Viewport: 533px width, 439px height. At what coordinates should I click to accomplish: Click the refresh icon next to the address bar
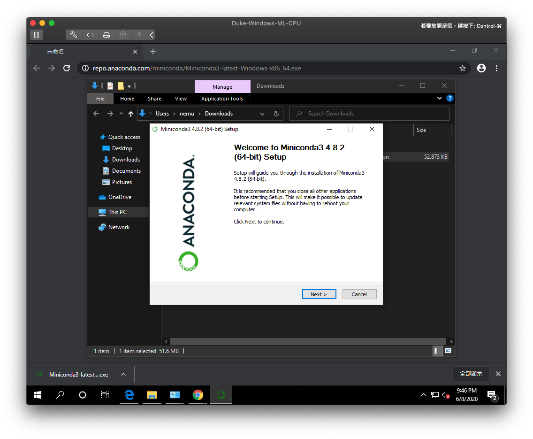coord(276,114)
